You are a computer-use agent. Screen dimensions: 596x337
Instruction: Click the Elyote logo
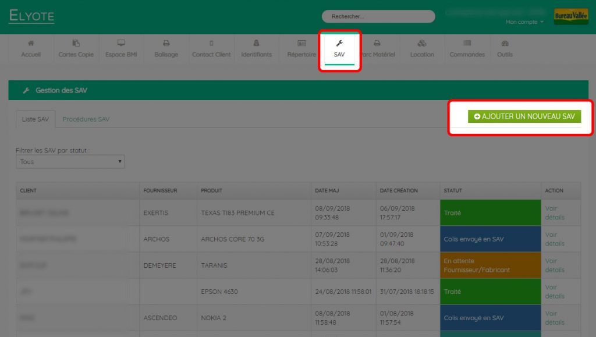tap(31, 16)
